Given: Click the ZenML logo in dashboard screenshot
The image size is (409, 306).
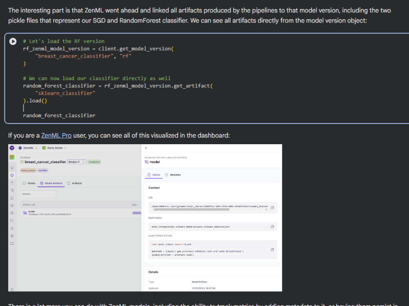Looking at the screenshot, I should click(12, 148).
